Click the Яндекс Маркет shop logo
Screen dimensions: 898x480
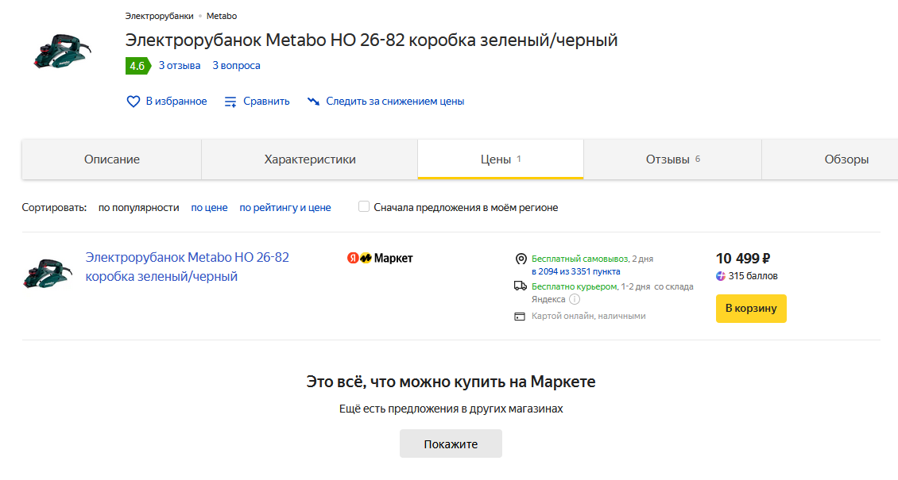pos(380,259)
